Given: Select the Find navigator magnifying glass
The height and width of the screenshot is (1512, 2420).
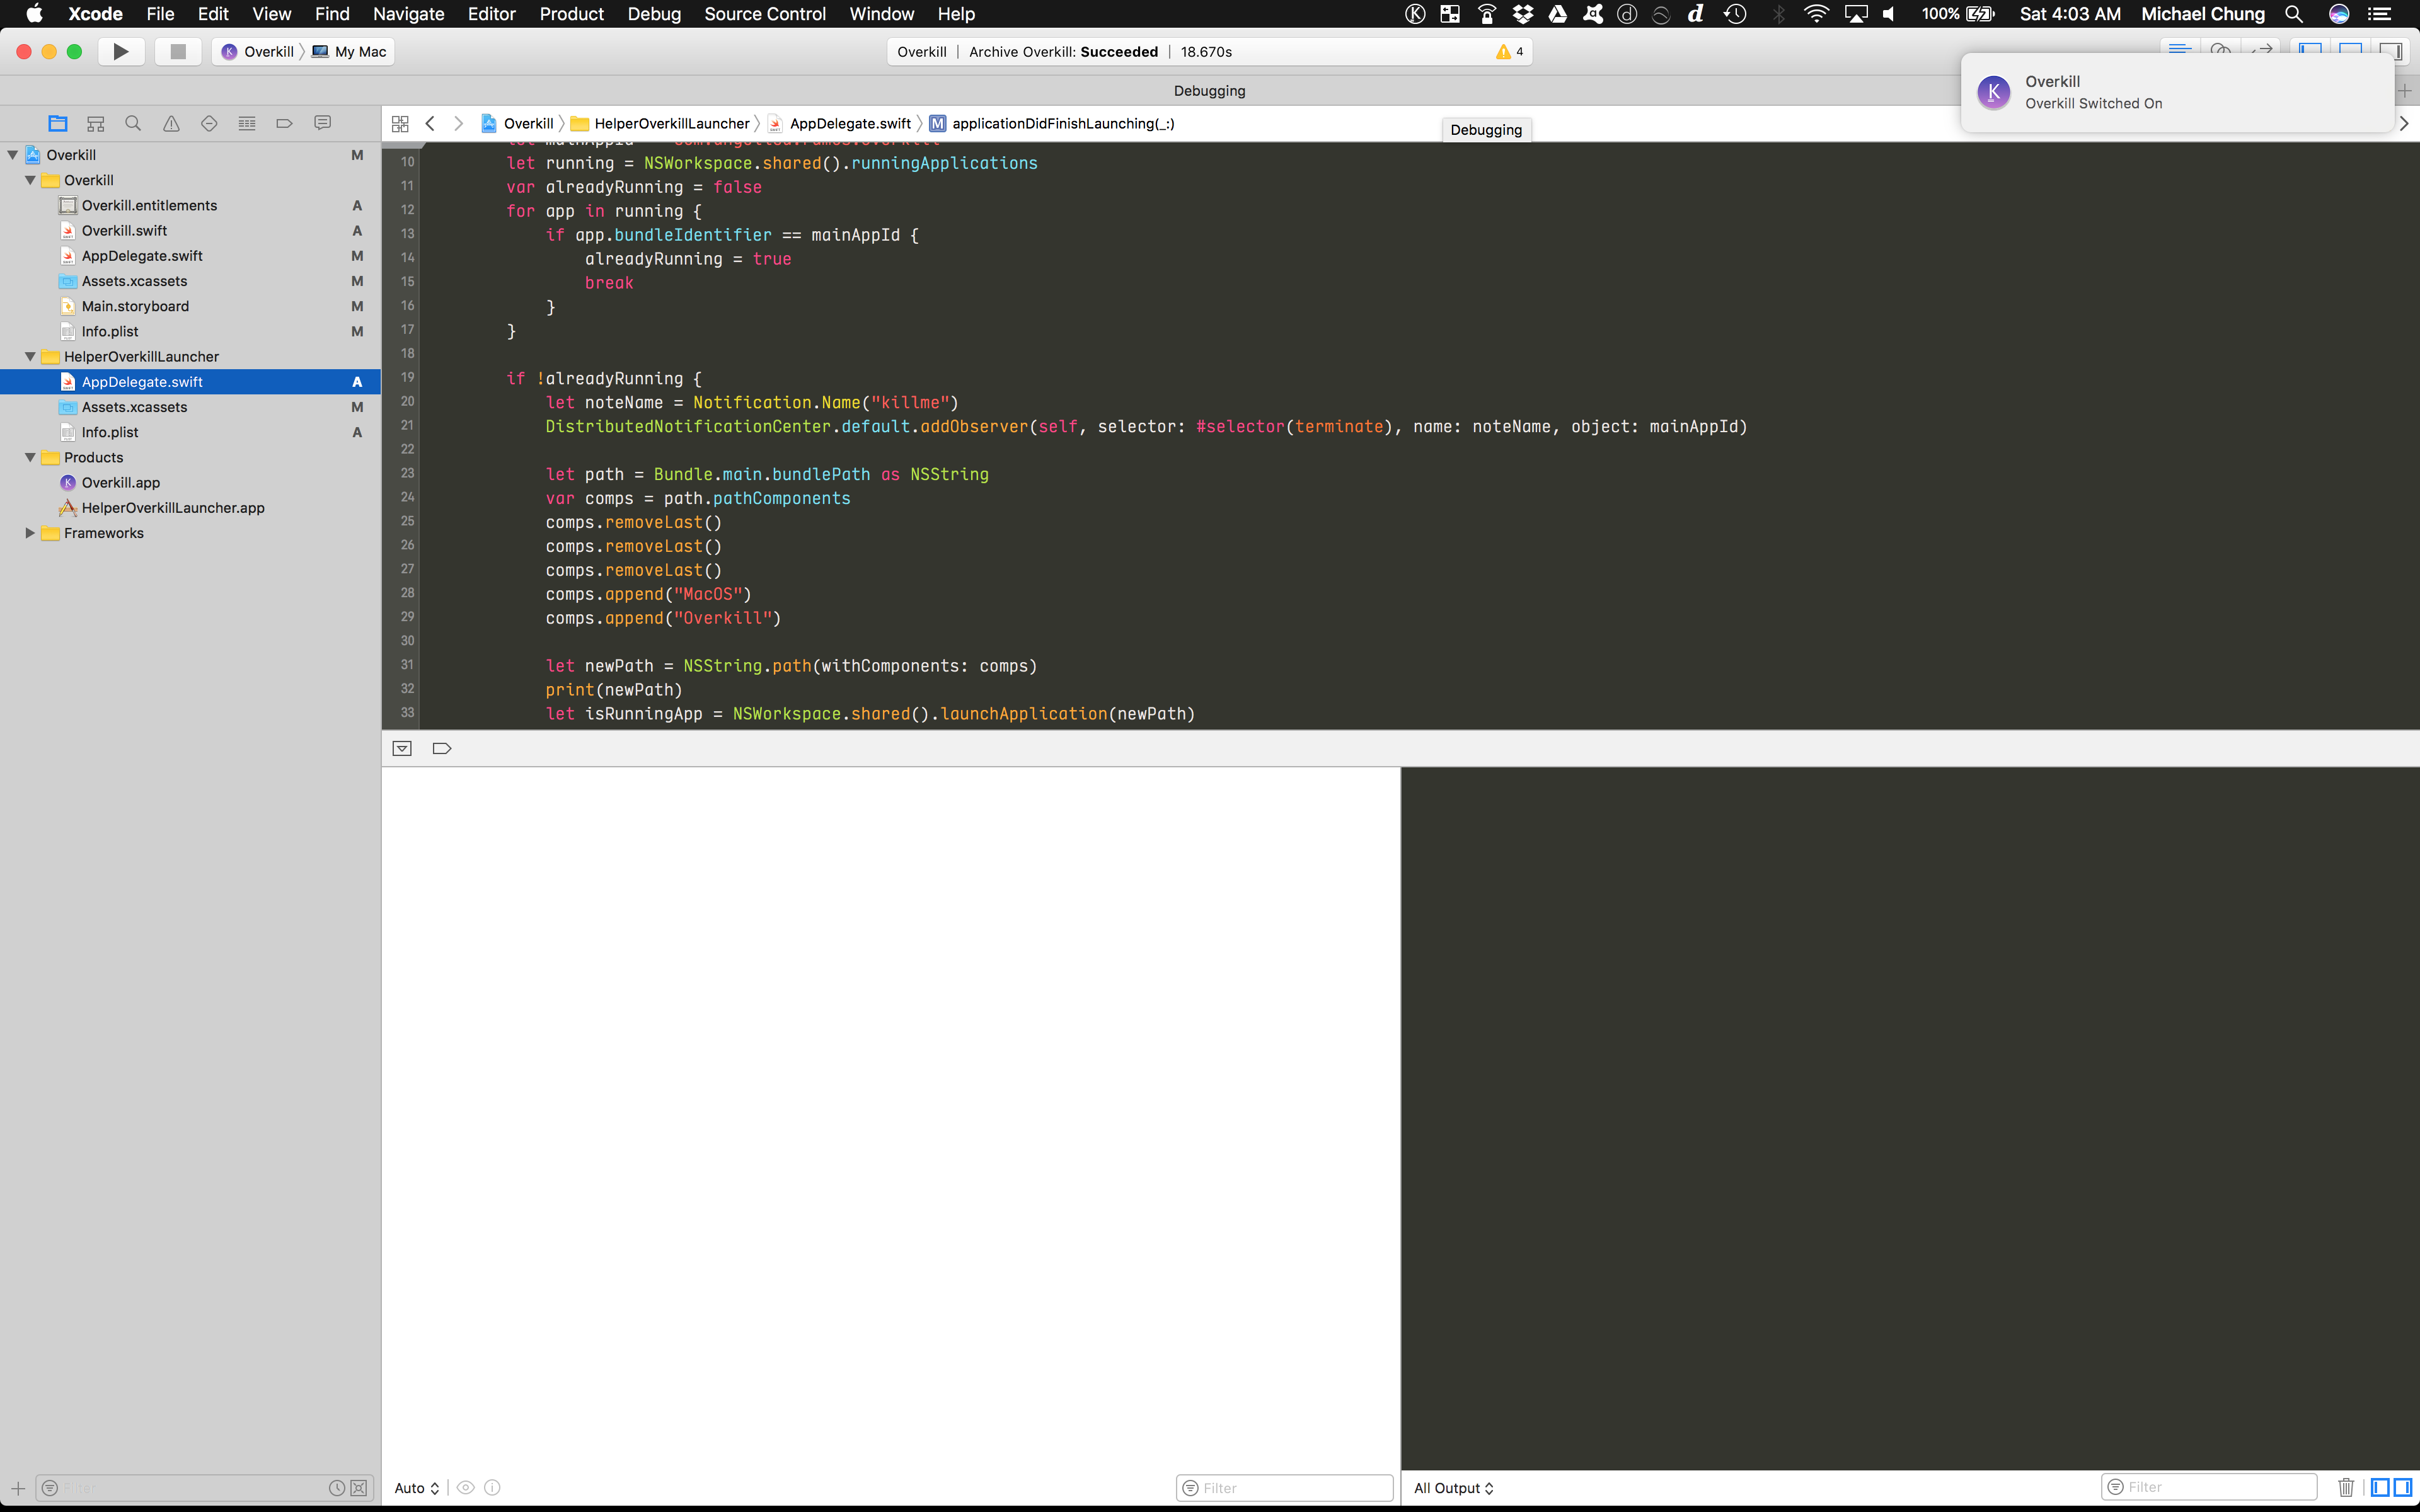Looking at the screenshot, I should click(132, 122).
